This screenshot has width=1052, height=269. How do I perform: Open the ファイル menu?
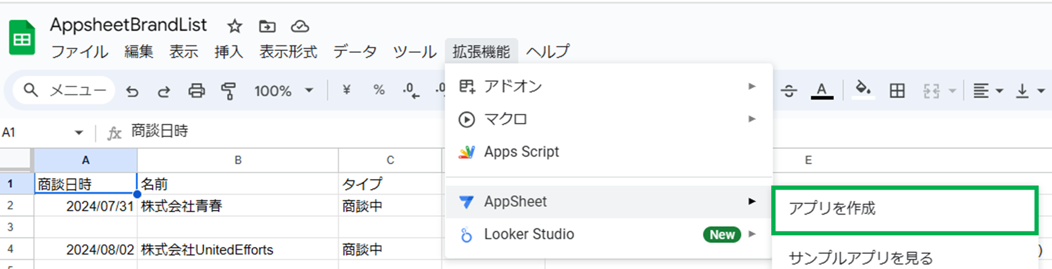[x=79, y=52]
